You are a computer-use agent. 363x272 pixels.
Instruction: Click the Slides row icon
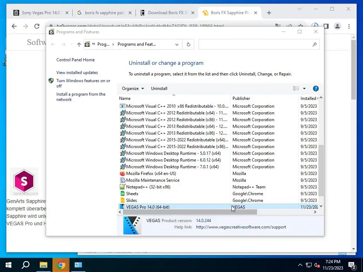point(122,200)
